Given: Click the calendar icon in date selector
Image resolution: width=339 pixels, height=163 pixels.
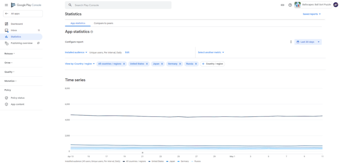Looking at the screenshot, I should pyautogui.click(x=298, y=42).
